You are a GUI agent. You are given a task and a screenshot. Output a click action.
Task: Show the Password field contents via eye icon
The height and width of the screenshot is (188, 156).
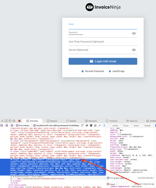[x=134, y=33]
